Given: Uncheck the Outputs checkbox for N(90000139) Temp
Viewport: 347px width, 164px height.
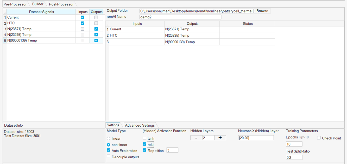Looking at the screenshot, I should 96,40.
